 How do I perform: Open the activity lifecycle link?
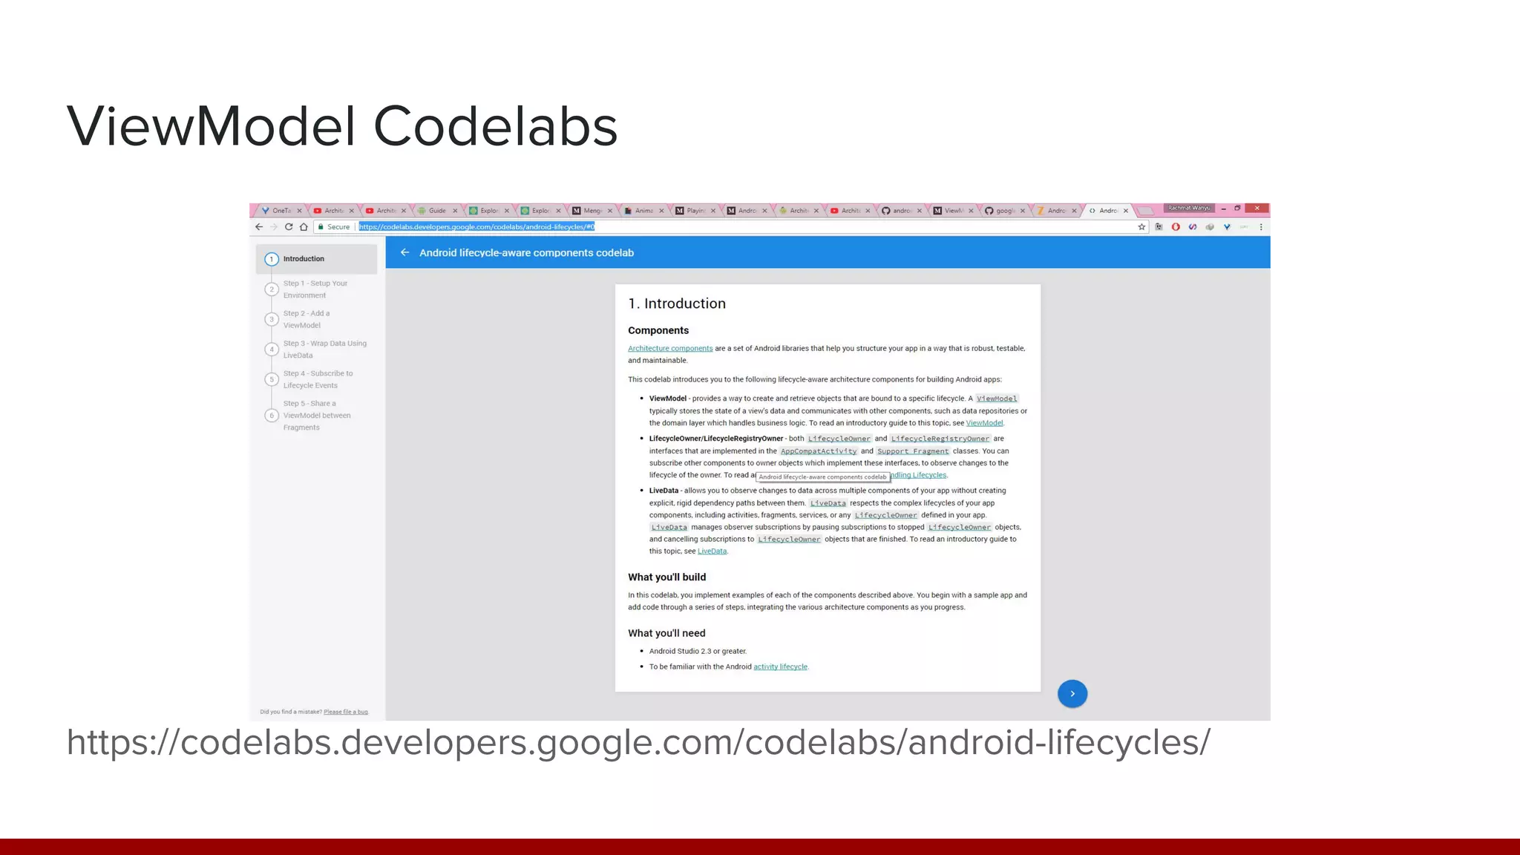click(x=780, y=666)
